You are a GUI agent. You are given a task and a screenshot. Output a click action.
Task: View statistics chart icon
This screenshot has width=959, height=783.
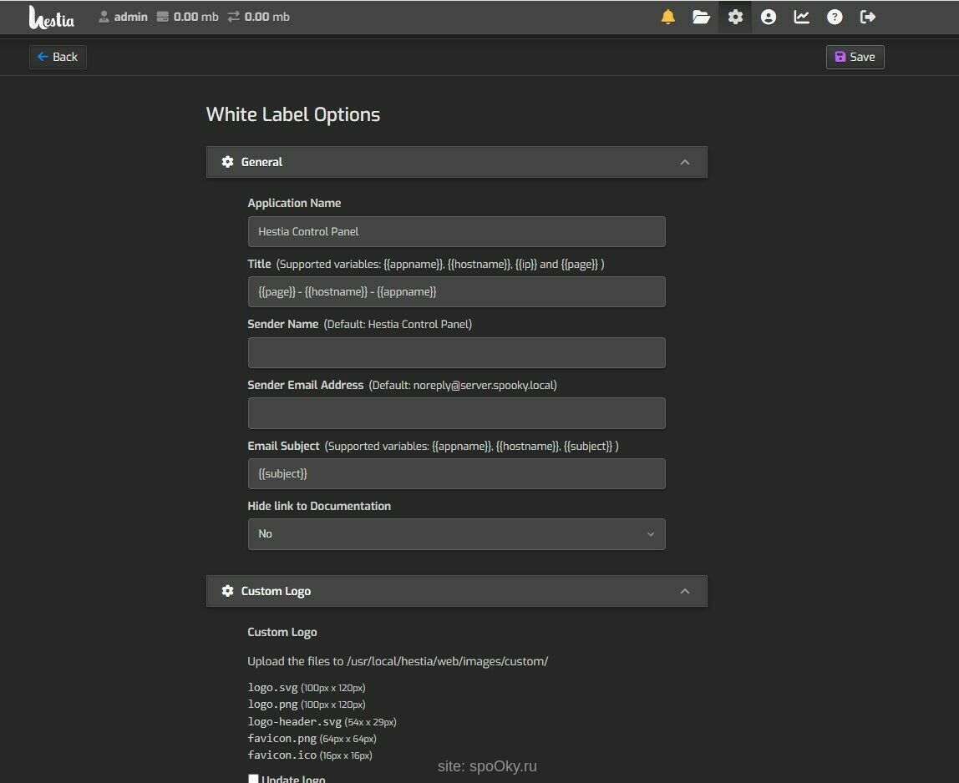(x=801, y=18)
